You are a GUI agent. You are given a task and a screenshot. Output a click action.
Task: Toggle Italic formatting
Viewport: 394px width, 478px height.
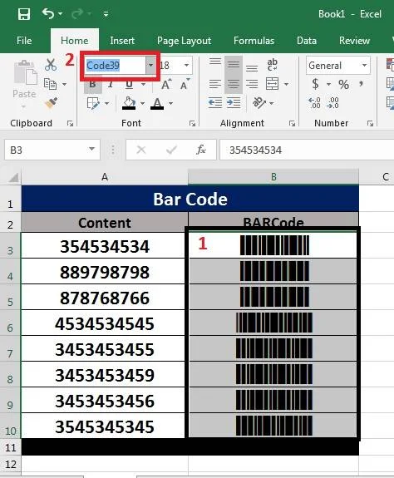coord(111,84)
